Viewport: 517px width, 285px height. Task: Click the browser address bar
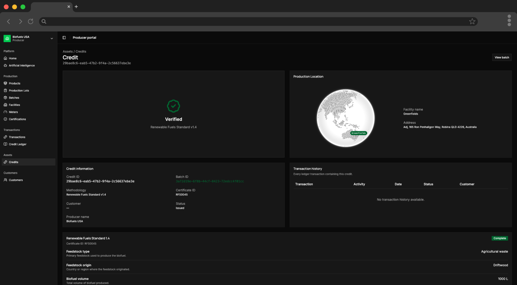[x=258, y=21]
